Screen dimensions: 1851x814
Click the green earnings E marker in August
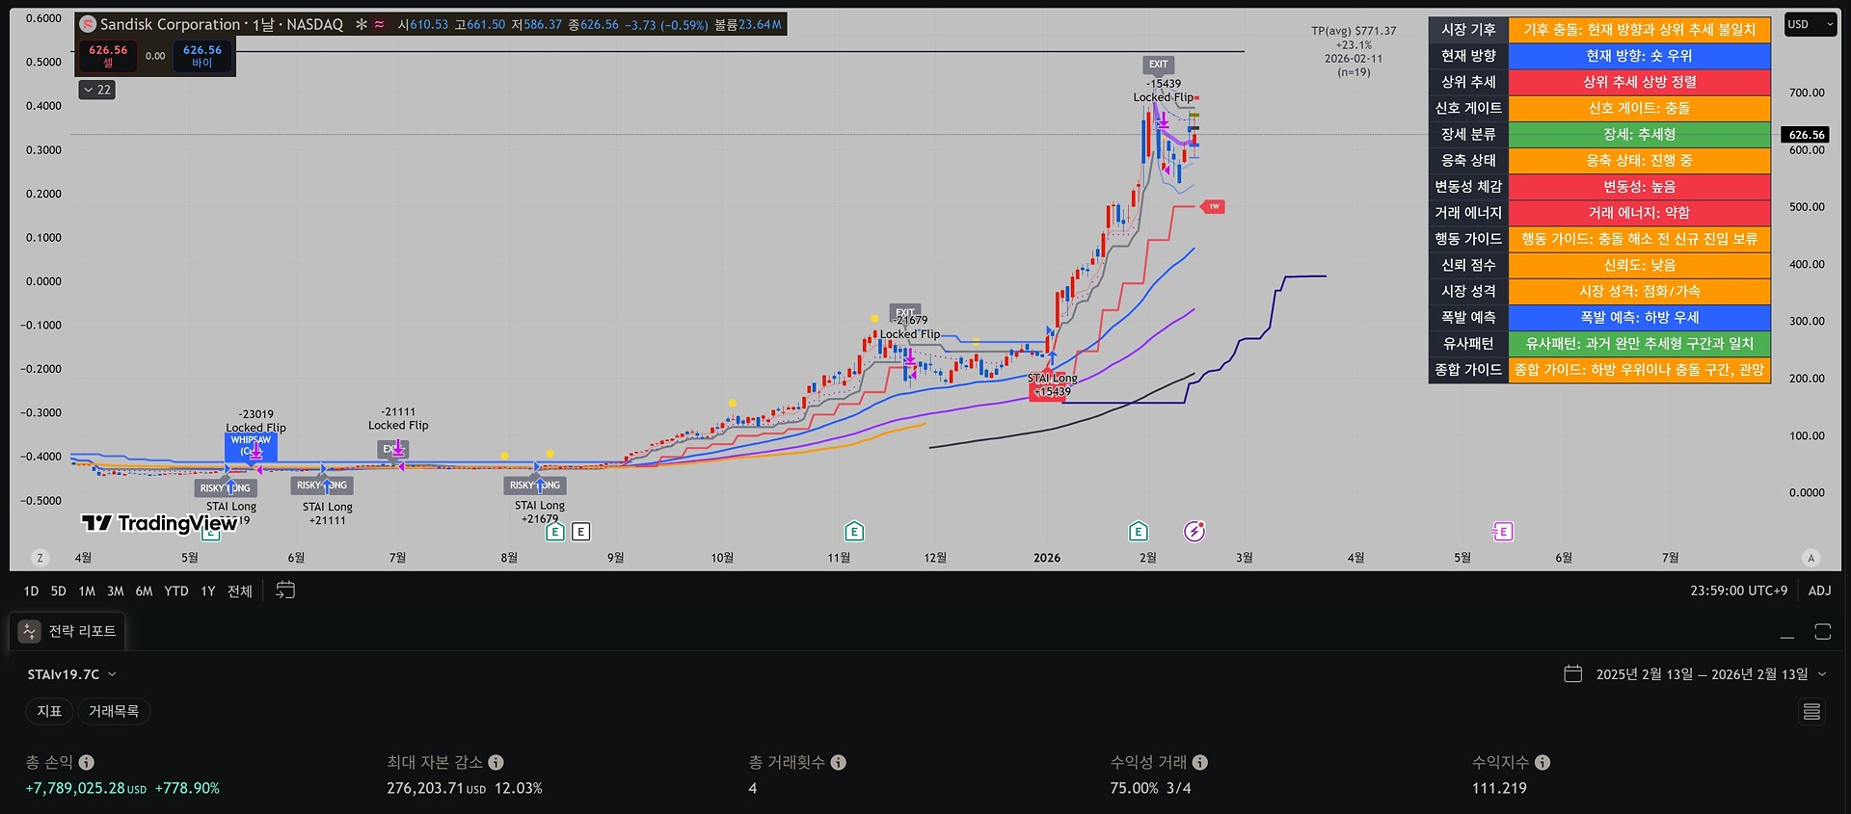click(x=555, y=532)
